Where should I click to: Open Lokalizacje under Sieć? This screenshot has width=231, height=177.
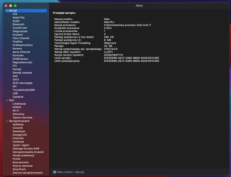pyautogui.click(x=19, y=104)
